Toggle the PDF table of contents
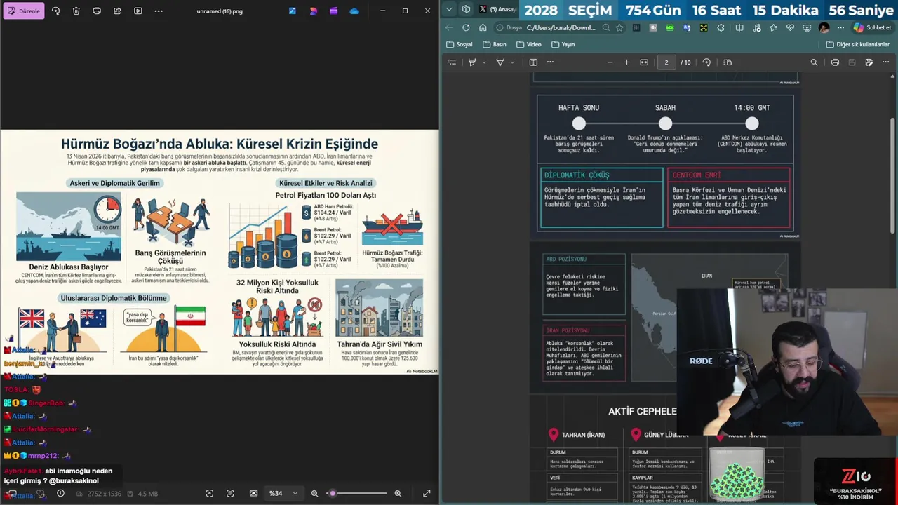 (x=452, y=62)
